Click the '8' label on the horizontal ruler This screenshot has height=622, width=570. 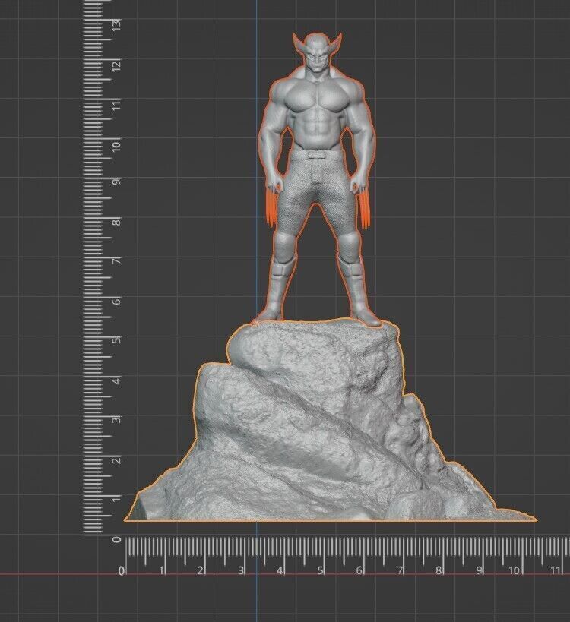[439, 571]
